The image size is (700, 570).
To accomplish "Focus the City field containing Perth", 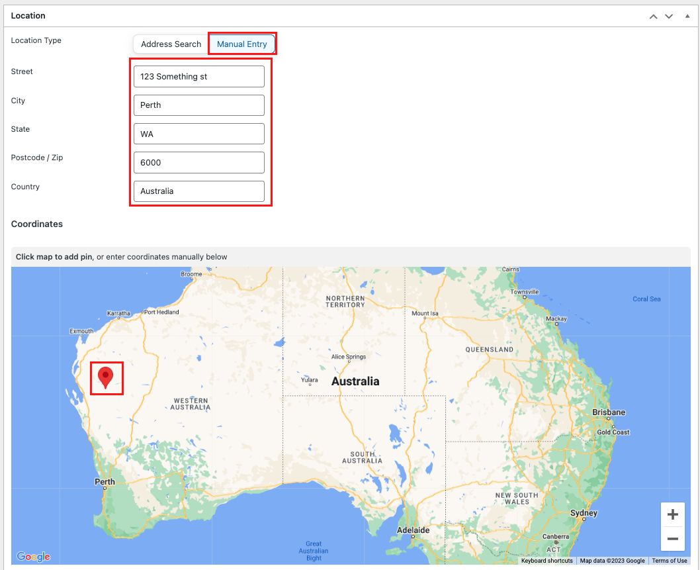I will [198, 105].
